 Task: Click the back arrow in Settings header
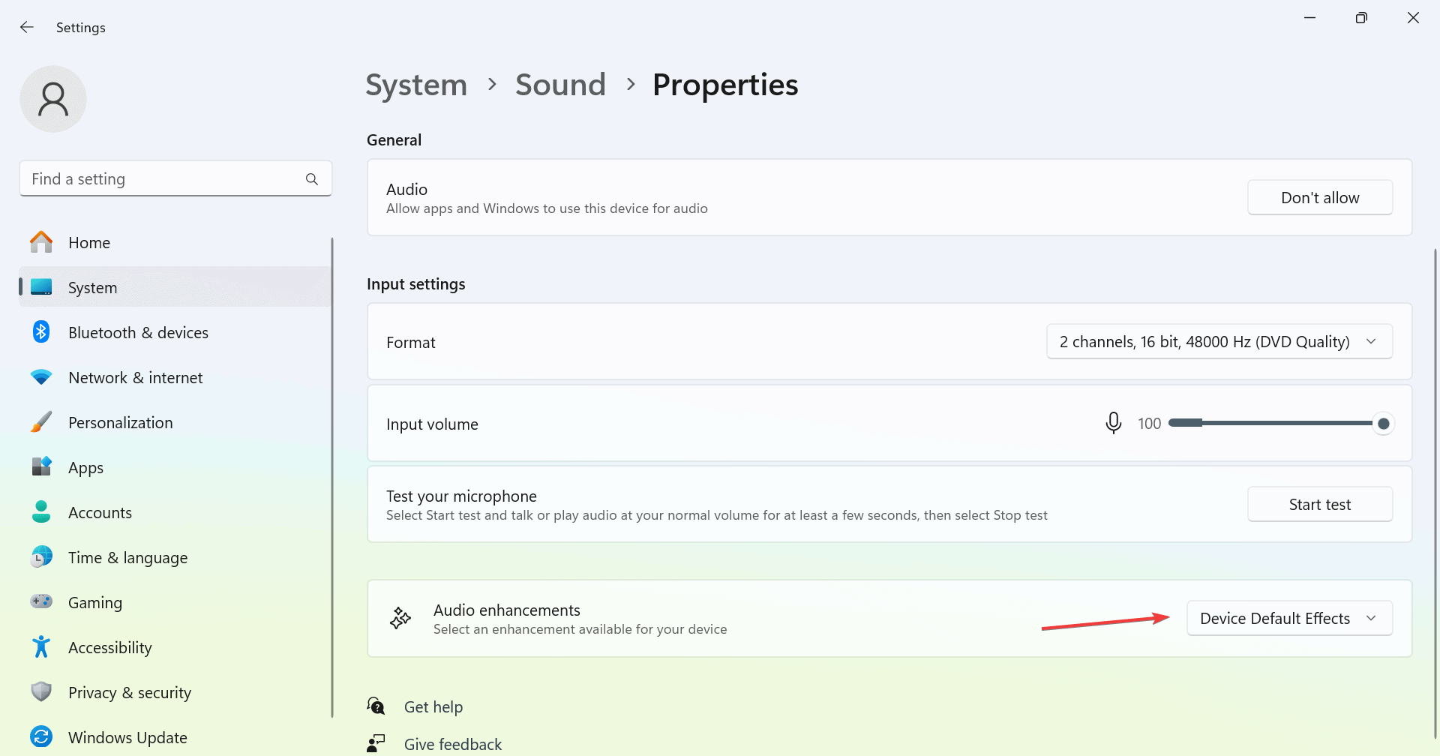point(27,27)
